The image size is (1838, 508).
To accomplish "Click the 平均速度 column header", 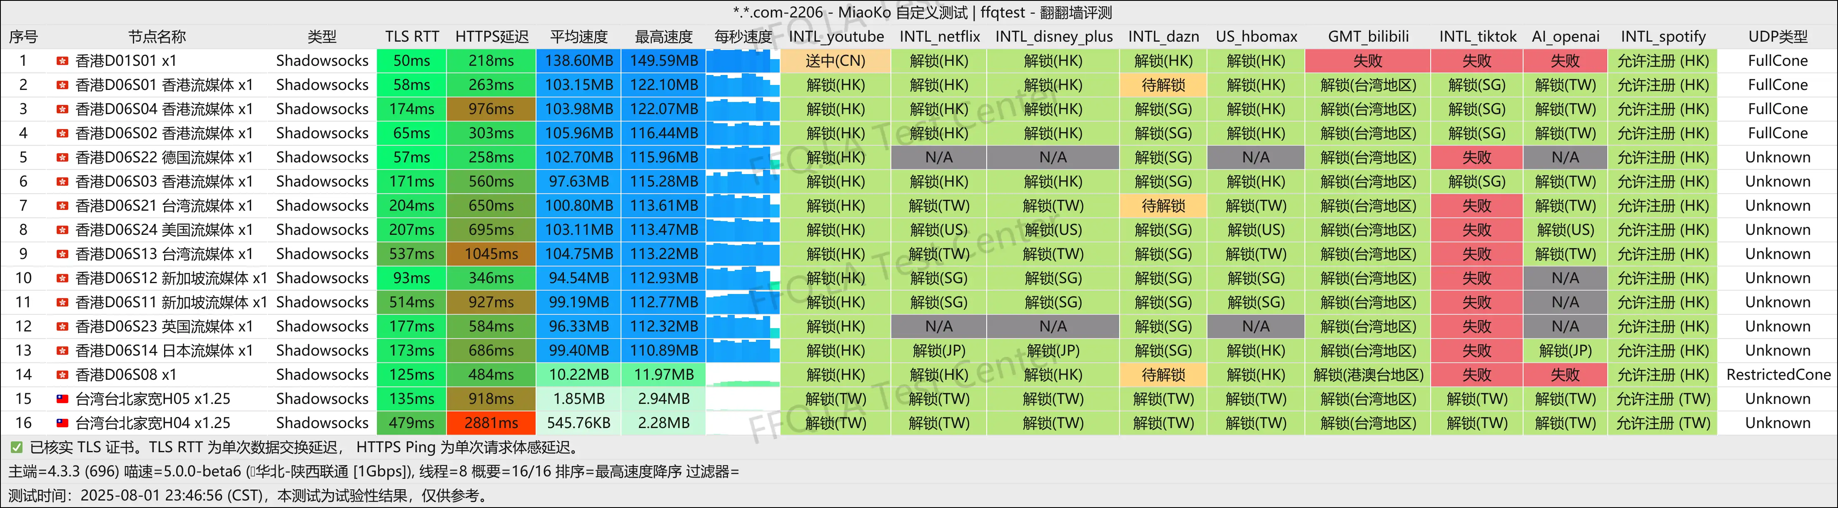I will click(x=579, y=36).
